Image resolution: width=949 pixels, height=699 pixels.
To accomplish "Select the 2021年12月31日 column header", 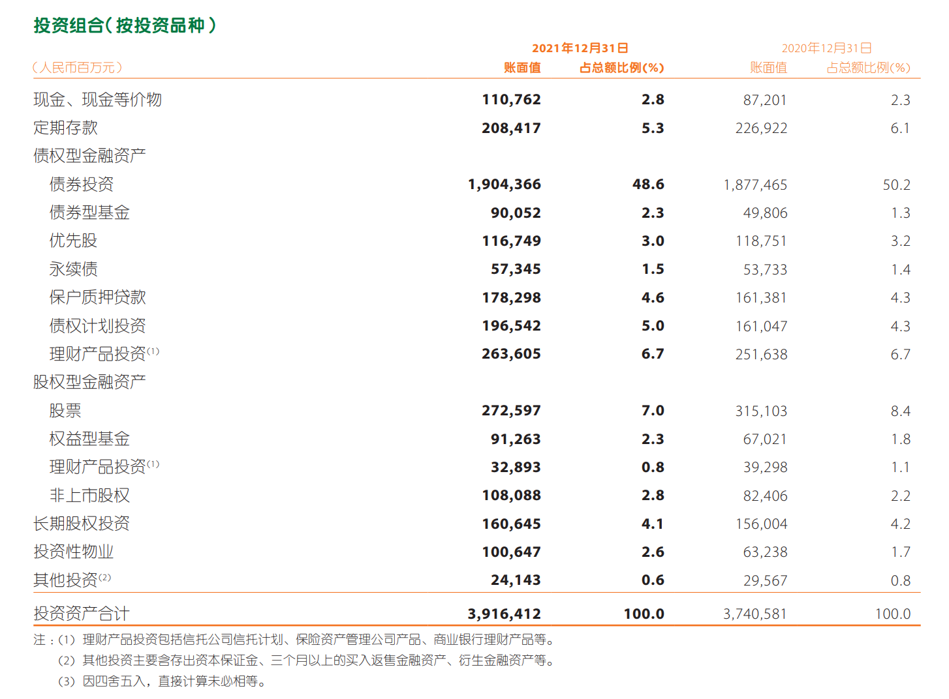I will [x=580, y=48].
